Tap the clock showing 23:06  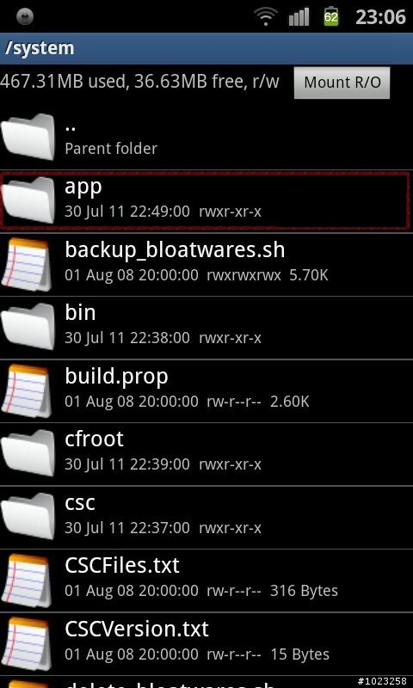pos(380,17)
